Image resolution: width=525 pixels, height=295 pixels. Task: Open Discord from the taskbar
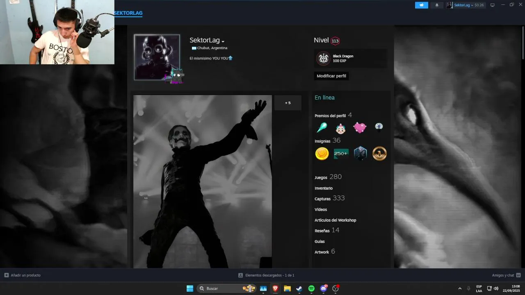point(324,288)
